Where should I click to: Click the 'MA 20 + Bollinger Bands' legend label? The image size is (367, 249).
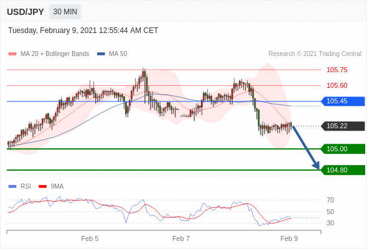[55, 54]
